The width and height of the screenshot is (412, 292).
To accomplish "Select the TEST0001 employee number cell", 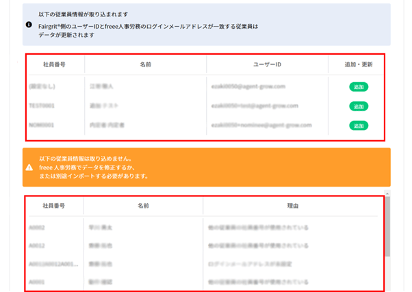I will [41, 107].
